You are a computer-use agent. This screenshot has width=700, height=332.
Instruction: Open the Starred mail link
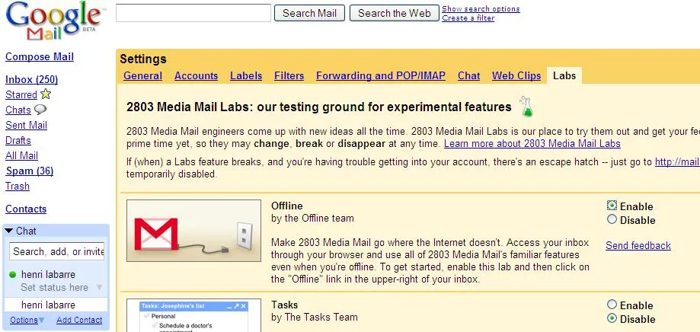tap(21, 94)
